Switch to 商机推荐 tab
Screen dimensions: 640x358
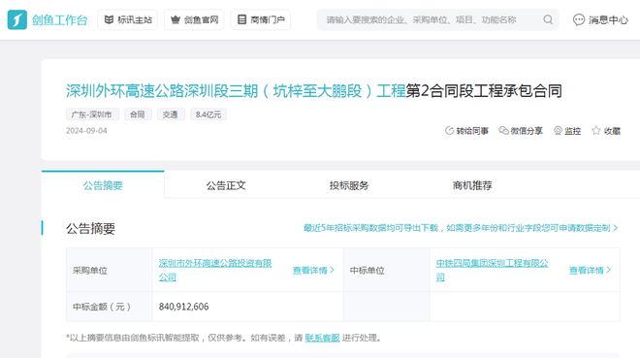click(472, 185)
